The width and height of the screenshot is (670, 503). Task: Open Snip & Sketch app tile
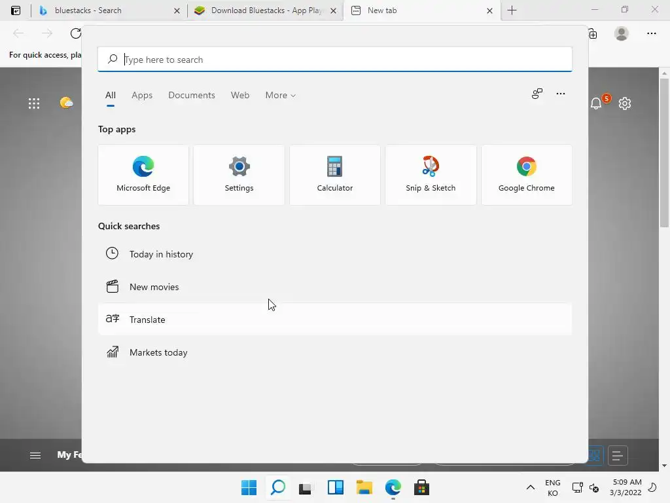coord(431,175)
